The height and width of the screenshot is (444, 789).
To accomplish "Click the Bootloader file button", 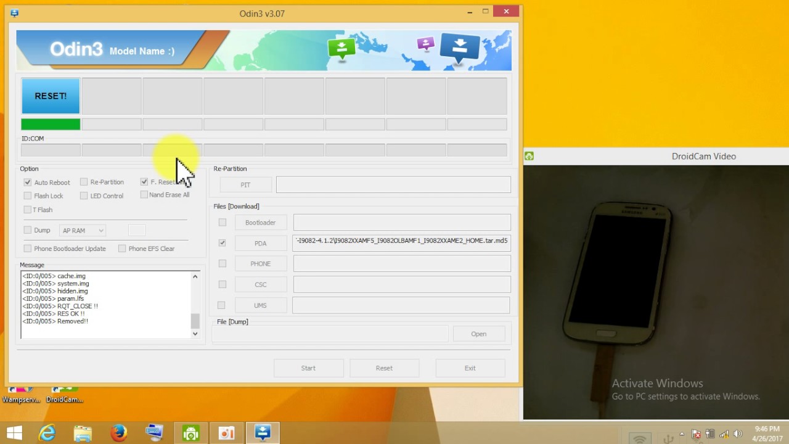I will pyautogui.click(x=260, y=223).
